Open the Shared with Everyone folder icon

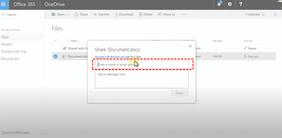(x=64, y=48)
